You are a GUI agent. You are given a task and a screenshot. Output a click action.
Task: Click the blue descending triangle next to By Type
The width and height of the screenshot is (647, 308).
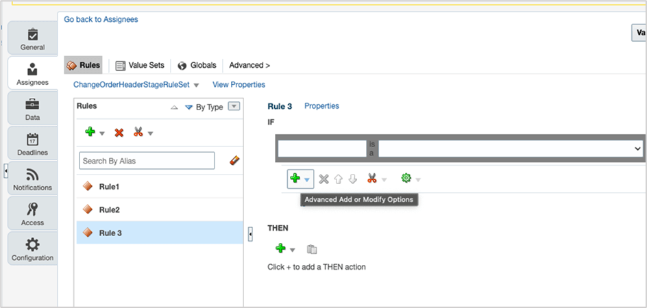point(188,107)
